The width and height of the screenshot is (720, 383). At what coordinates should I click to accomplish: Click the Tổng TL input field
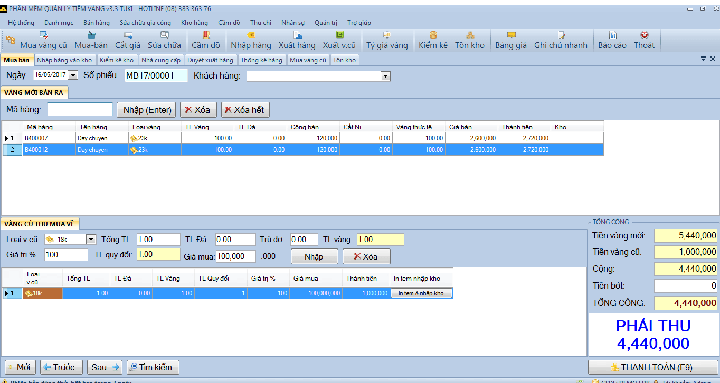pos(159,240)
